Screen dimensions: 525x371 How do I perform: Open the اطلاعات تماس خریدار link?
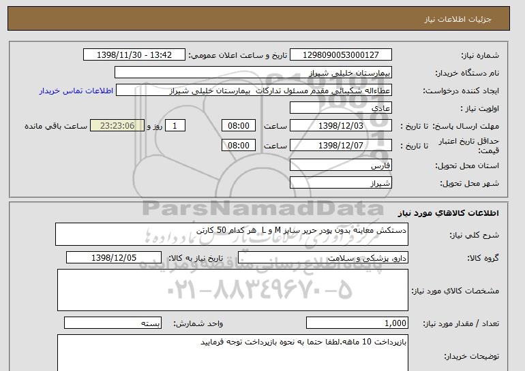point(76,91)
